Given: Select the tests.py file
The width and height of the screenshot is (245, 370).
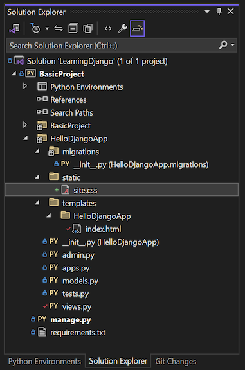Looking at the screenshot, I should pos(75,294).
